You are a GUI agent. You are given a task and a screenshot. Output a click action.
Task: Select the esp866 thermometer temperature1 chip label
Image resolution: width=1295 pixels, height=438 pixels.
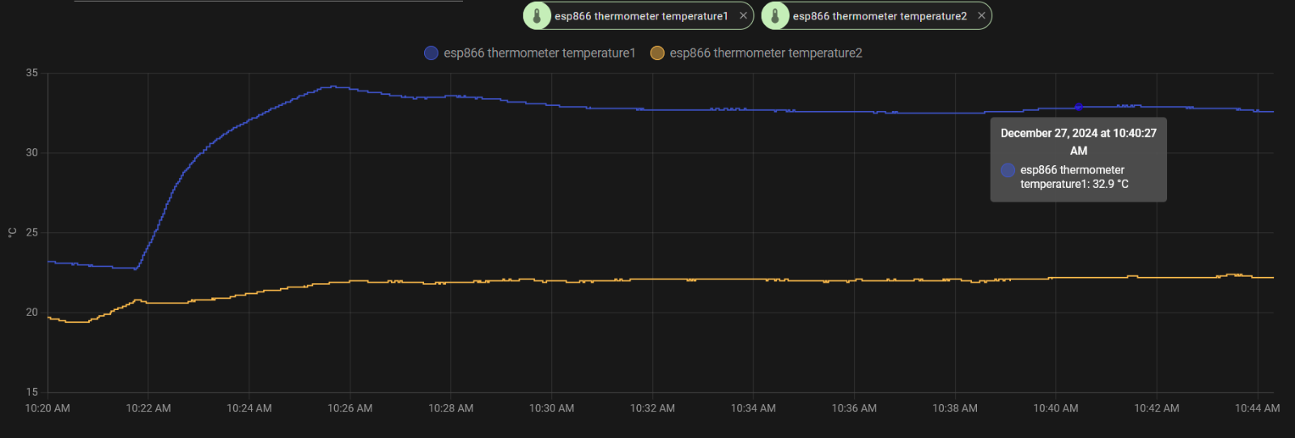click(641, 16)
